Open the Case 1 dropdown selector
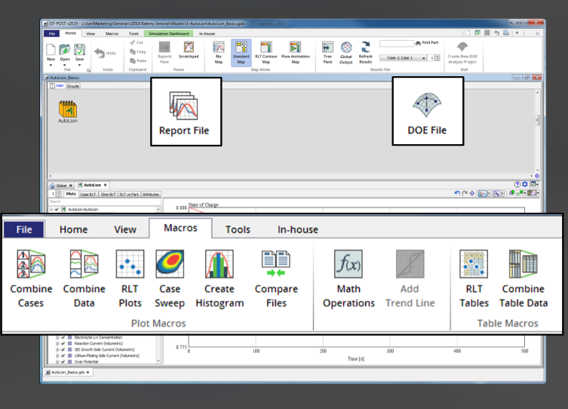This screenshot has width=568, height=409. tap(424, 57)
